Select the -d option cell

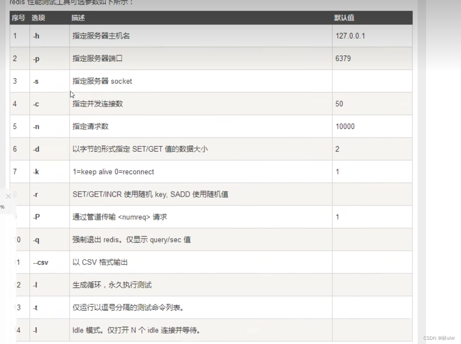(49, 149)
